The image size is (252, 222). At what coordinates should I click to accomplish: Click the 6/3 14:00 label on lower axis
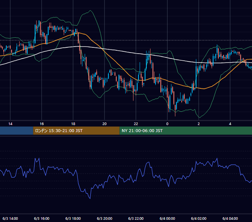[x=10, y=218]
